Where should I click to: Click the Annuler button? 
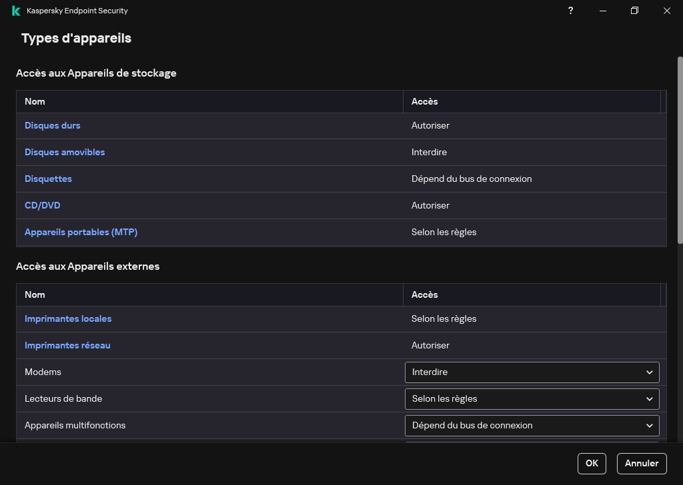(x=642, y=464)
